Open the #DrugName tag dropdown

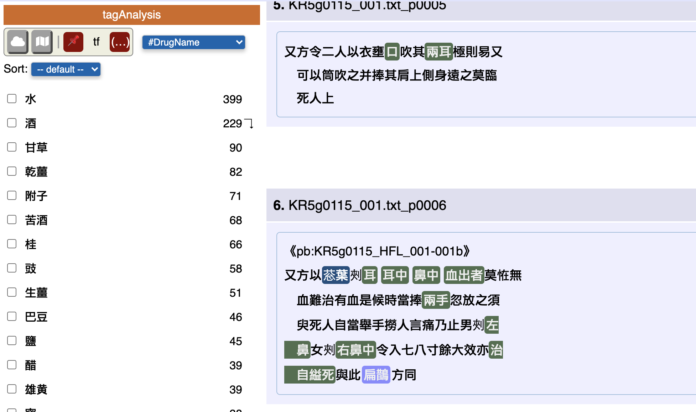click(x=193, y=42)
